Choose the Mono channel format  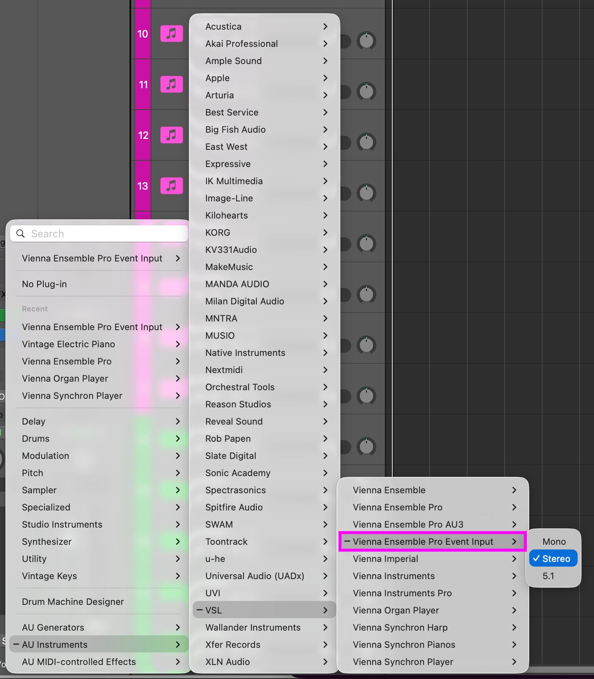pyautogui.click(x=553, y=542)
